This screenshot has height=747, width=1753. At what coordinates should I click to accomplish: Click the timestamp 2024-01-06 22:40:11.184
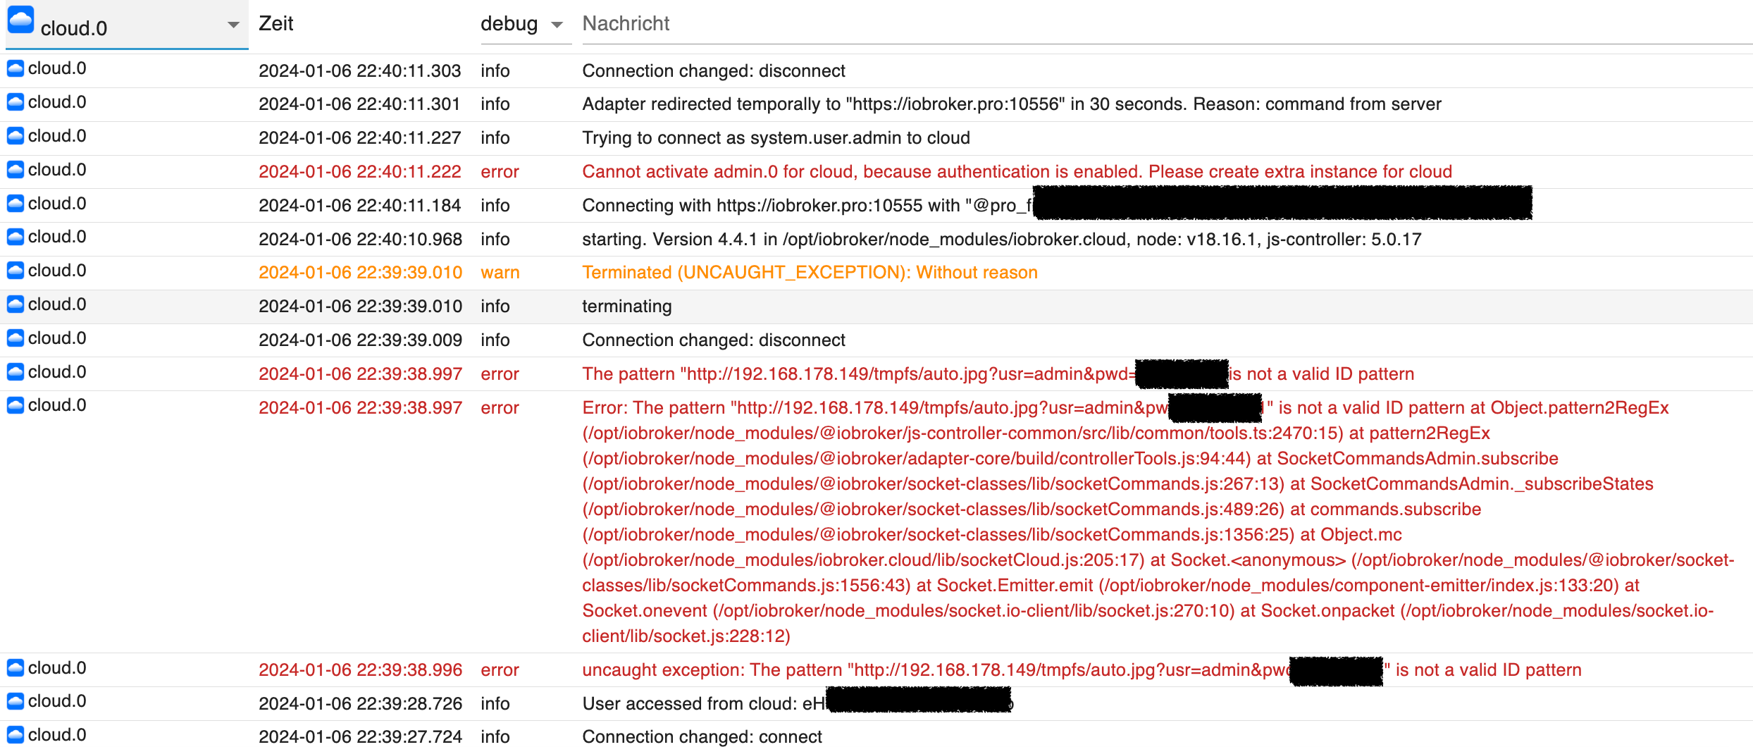(359, 206)
